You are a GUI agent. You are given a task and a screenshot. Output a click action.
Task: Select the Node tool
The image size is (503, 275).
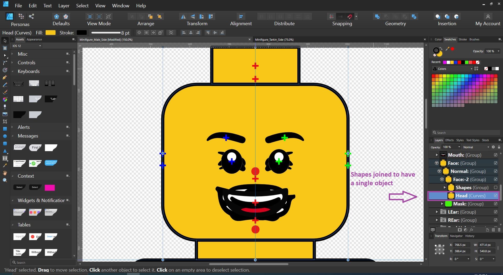coord(5,55)
